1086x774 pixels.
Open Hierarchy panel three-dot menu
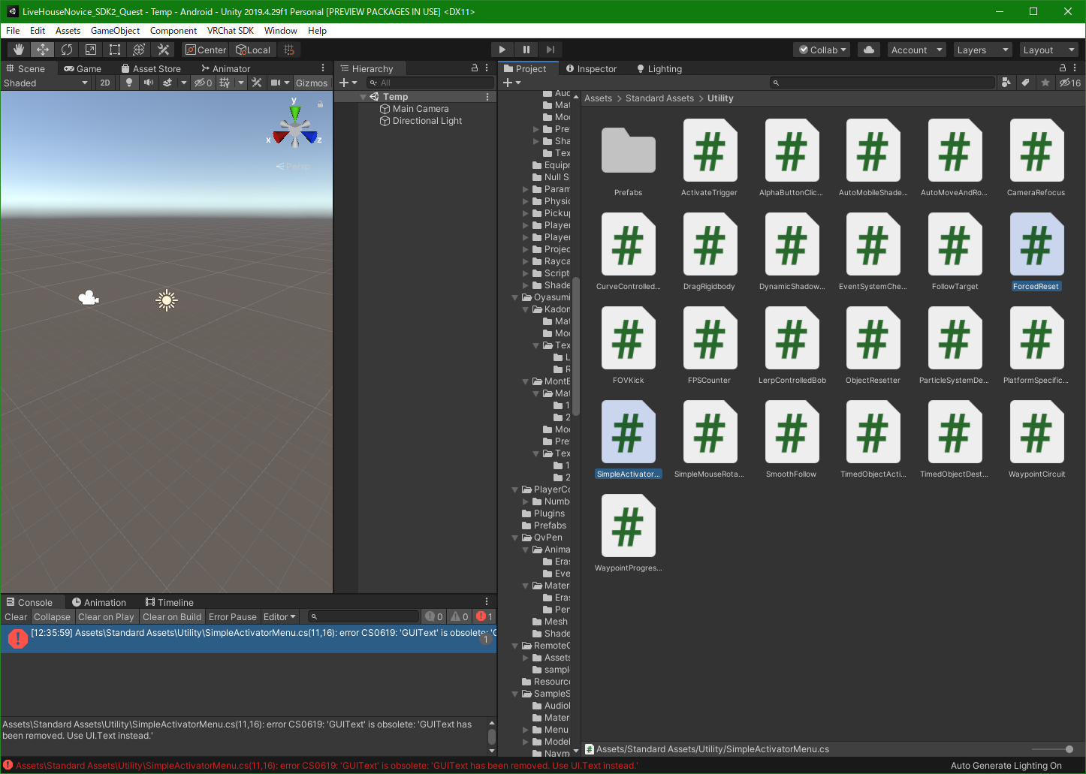[x=487, y=68]
